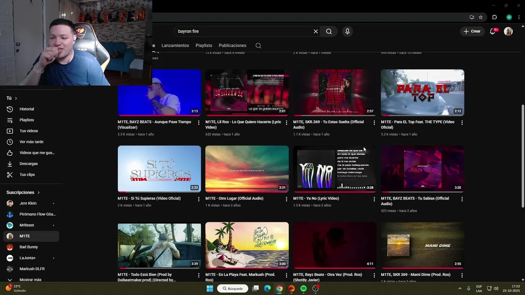
Task: Open options for Para EL Top video
Action: coord(462,123)
